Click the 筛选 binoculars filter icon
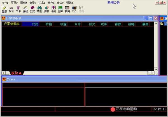The image size is (168, 117). 39,9
